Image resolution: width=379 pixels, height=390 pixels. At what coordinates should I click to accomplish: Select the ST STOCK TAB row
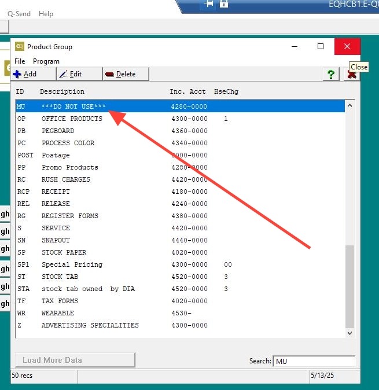click(181, 277)
